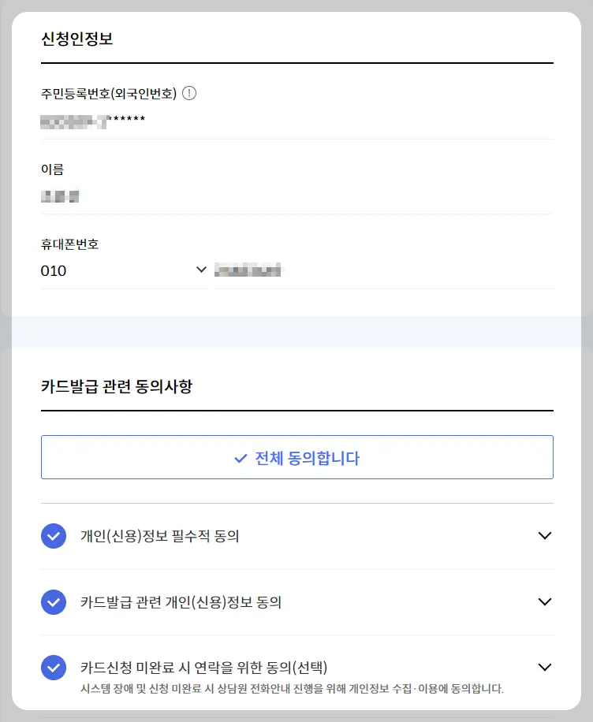Toggle the blue check for 개인(신용)정보 필수적 동의
This screenshot has height=722, width=593.
53,535
